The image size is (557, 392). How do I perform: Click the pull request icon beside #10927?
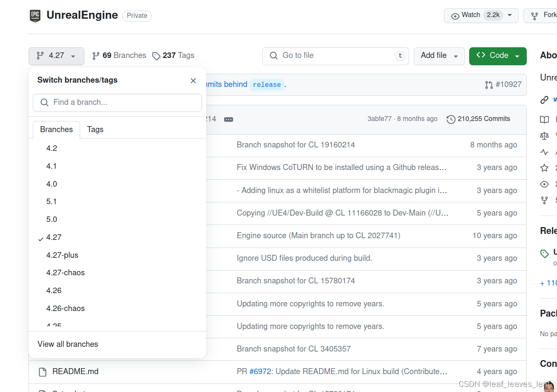click(489, 85)
